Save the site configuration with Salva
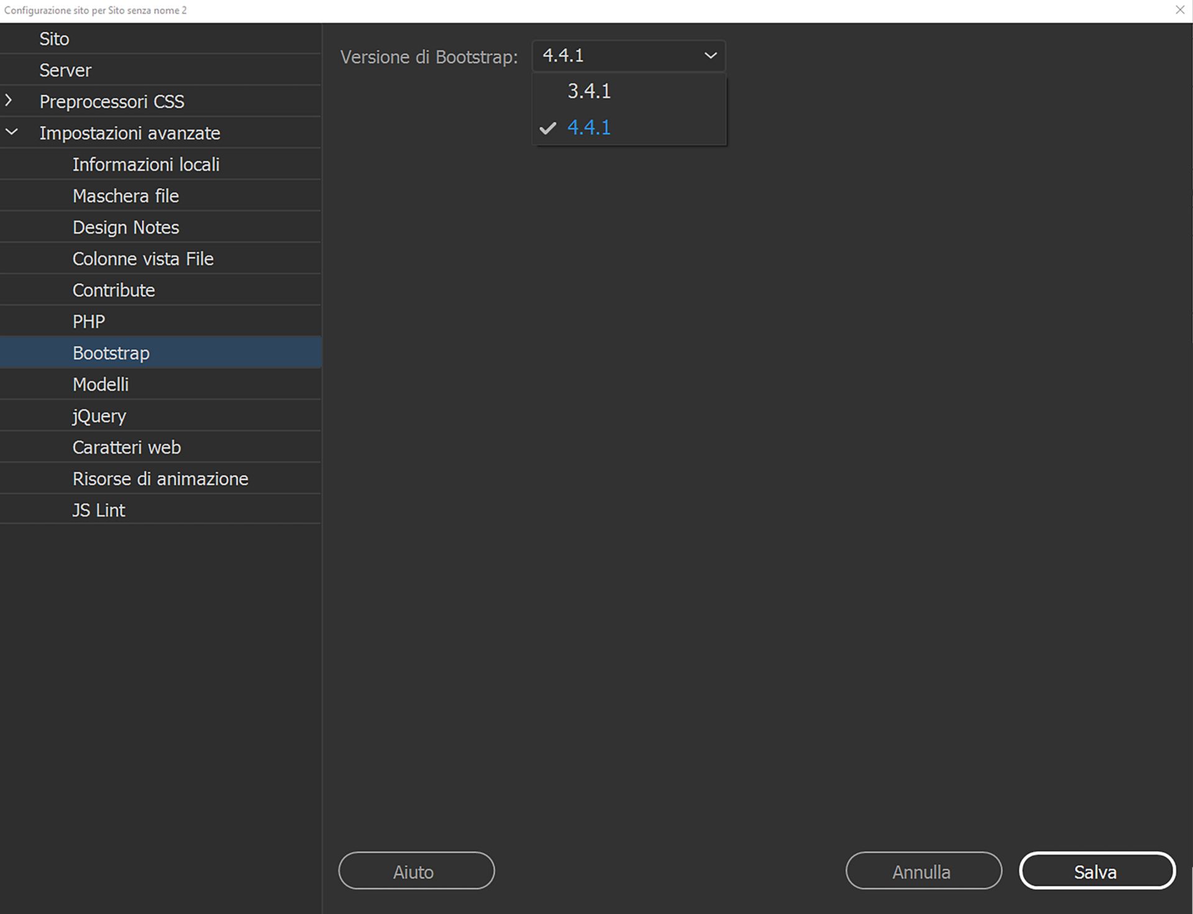1193x914 pixels. 1096,870
